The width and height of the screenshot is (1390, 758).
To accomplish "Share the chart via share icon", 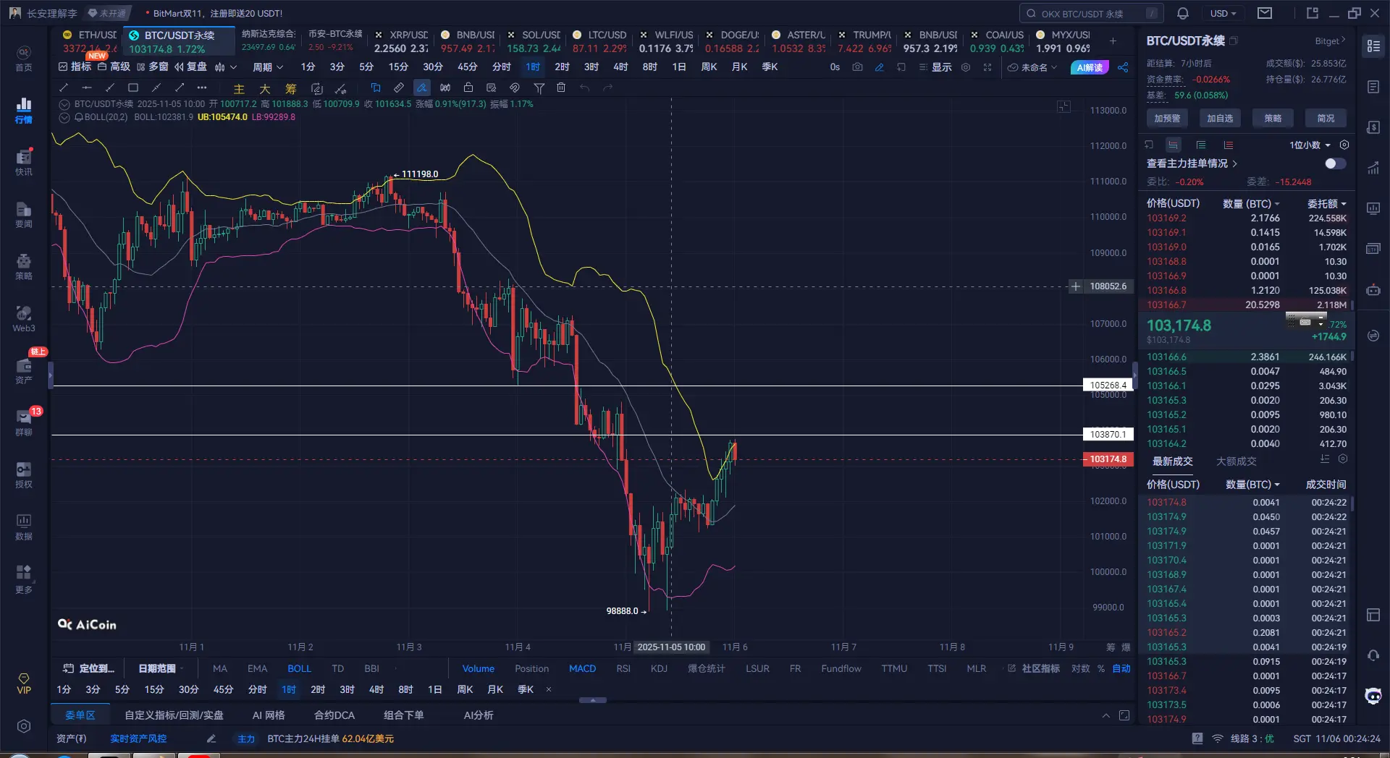I will coord(1123,67).
